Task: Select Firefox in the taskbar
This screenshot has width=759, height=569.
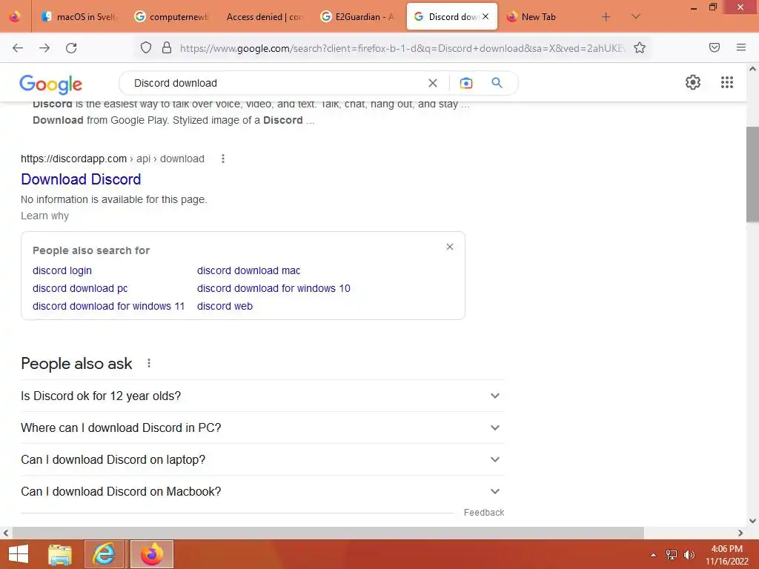Action: click(152, 554)
